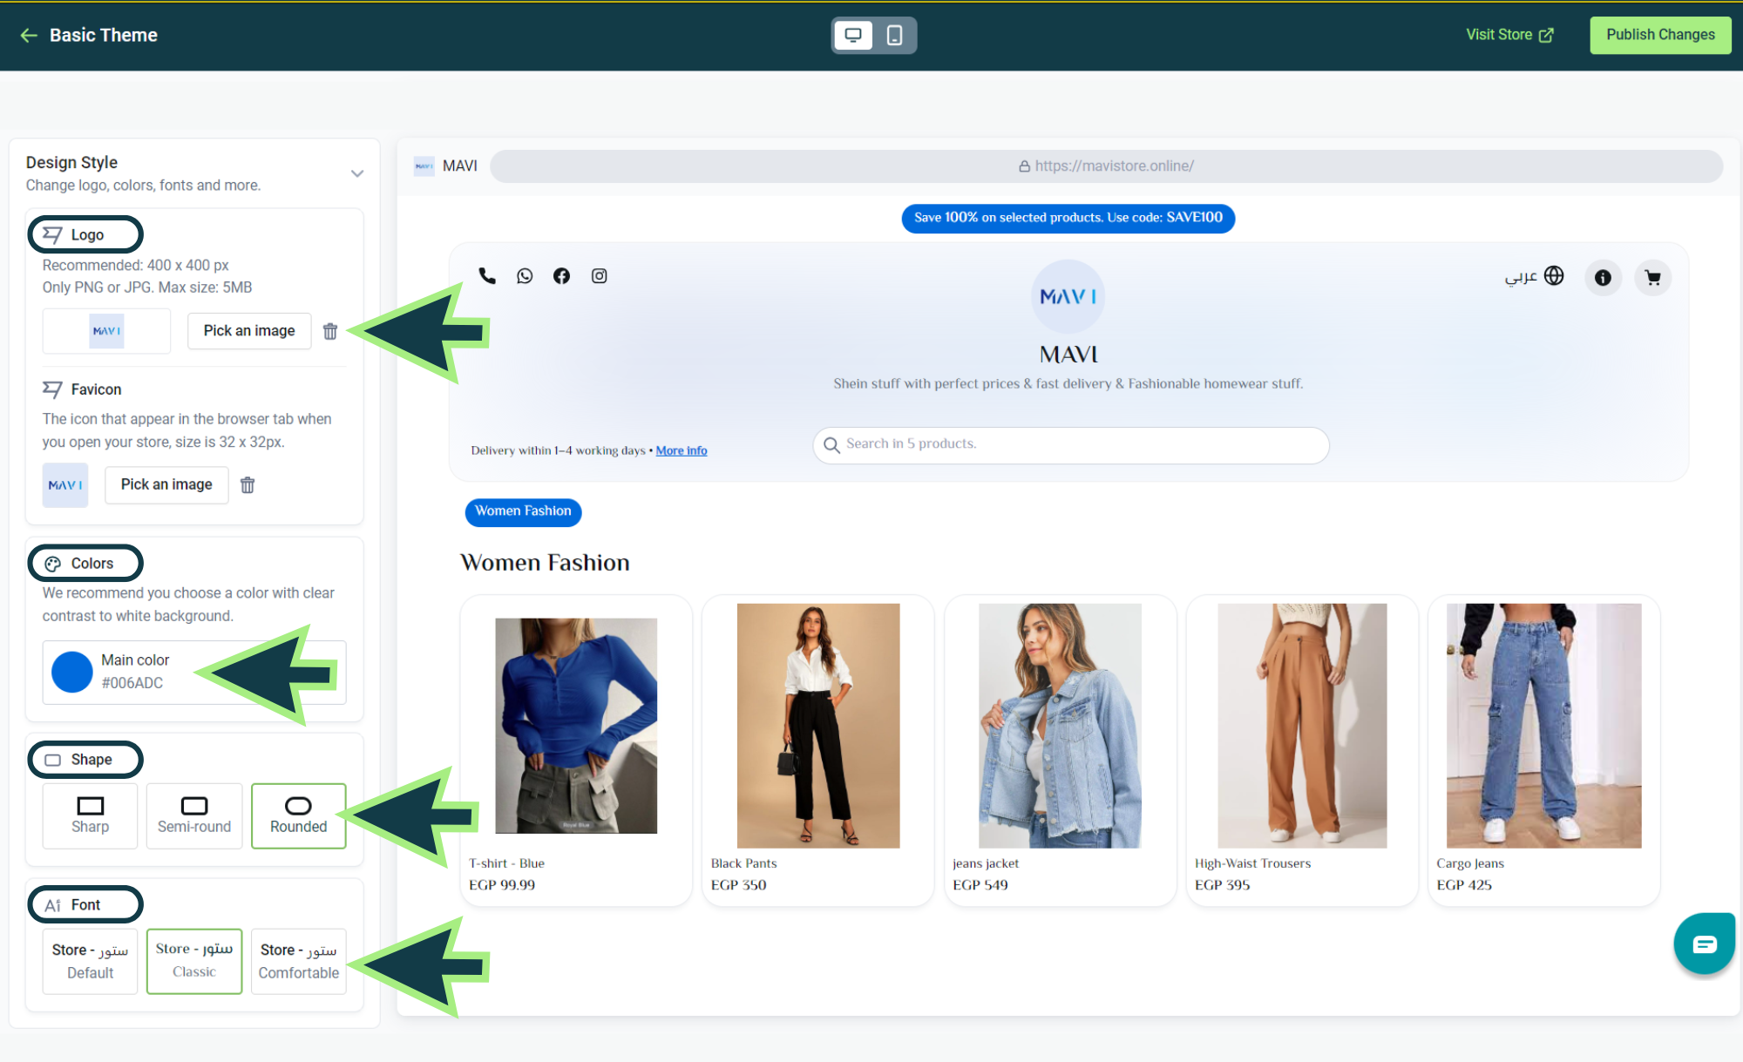
Task: Open the shopping cart icon
Action: 1652,278
